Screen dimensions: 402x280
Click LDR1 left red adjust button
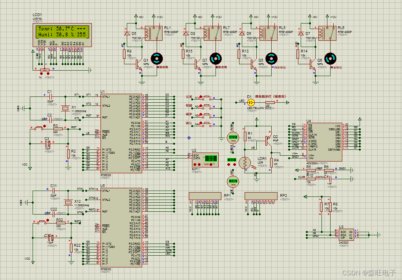[229, 164]
